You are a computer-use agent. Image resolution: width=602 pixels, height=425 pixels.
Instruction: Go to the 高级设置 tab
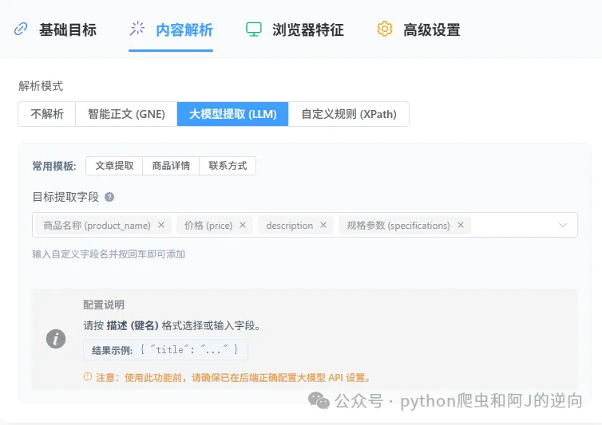point(418,30)
